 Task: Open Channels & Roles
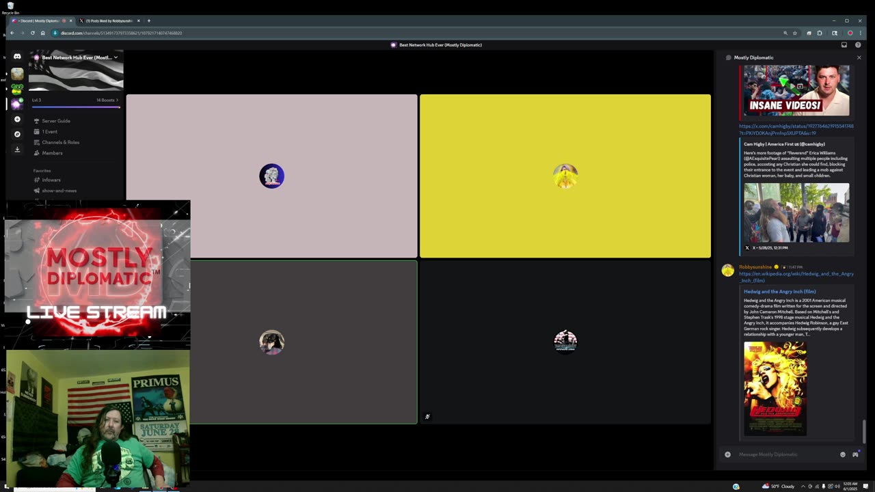click(x=61, y=142)
